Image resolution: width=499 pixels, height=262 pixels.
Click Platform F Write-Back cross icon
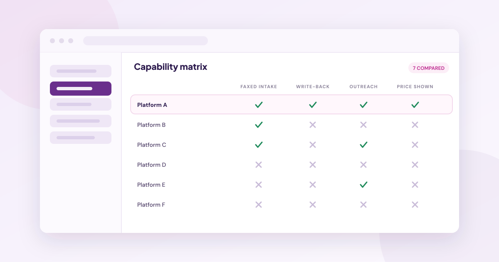313,205
